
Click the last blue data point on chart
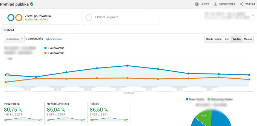[x=249, y=75]
